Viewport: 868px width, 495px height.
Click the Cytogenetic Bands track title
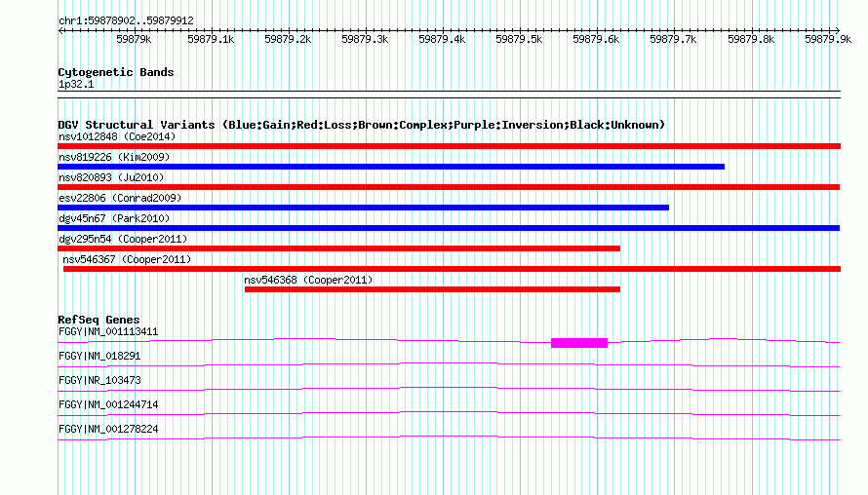[116, 72]
